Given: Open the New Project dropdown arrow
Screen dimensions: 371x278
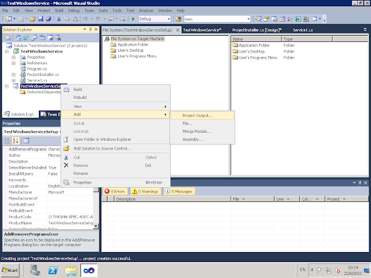Looking at the screenshot, I should 14,19.
